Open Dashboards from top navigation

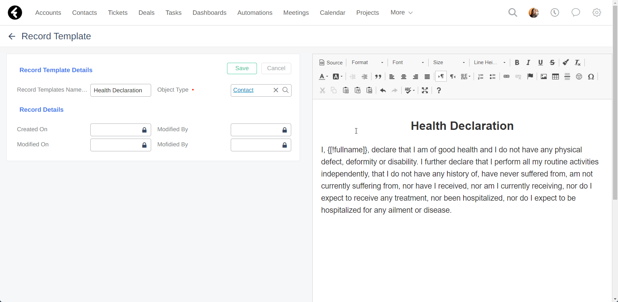tap(209, 12)
